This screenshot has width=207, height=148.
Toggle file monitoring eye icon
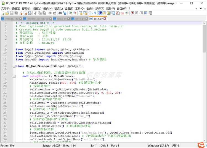point(127,13)
